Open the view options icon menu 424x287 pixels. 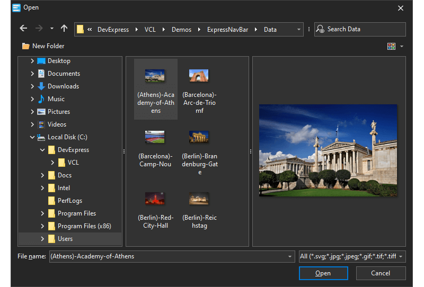pyautogui.click(x=392, y=46)
